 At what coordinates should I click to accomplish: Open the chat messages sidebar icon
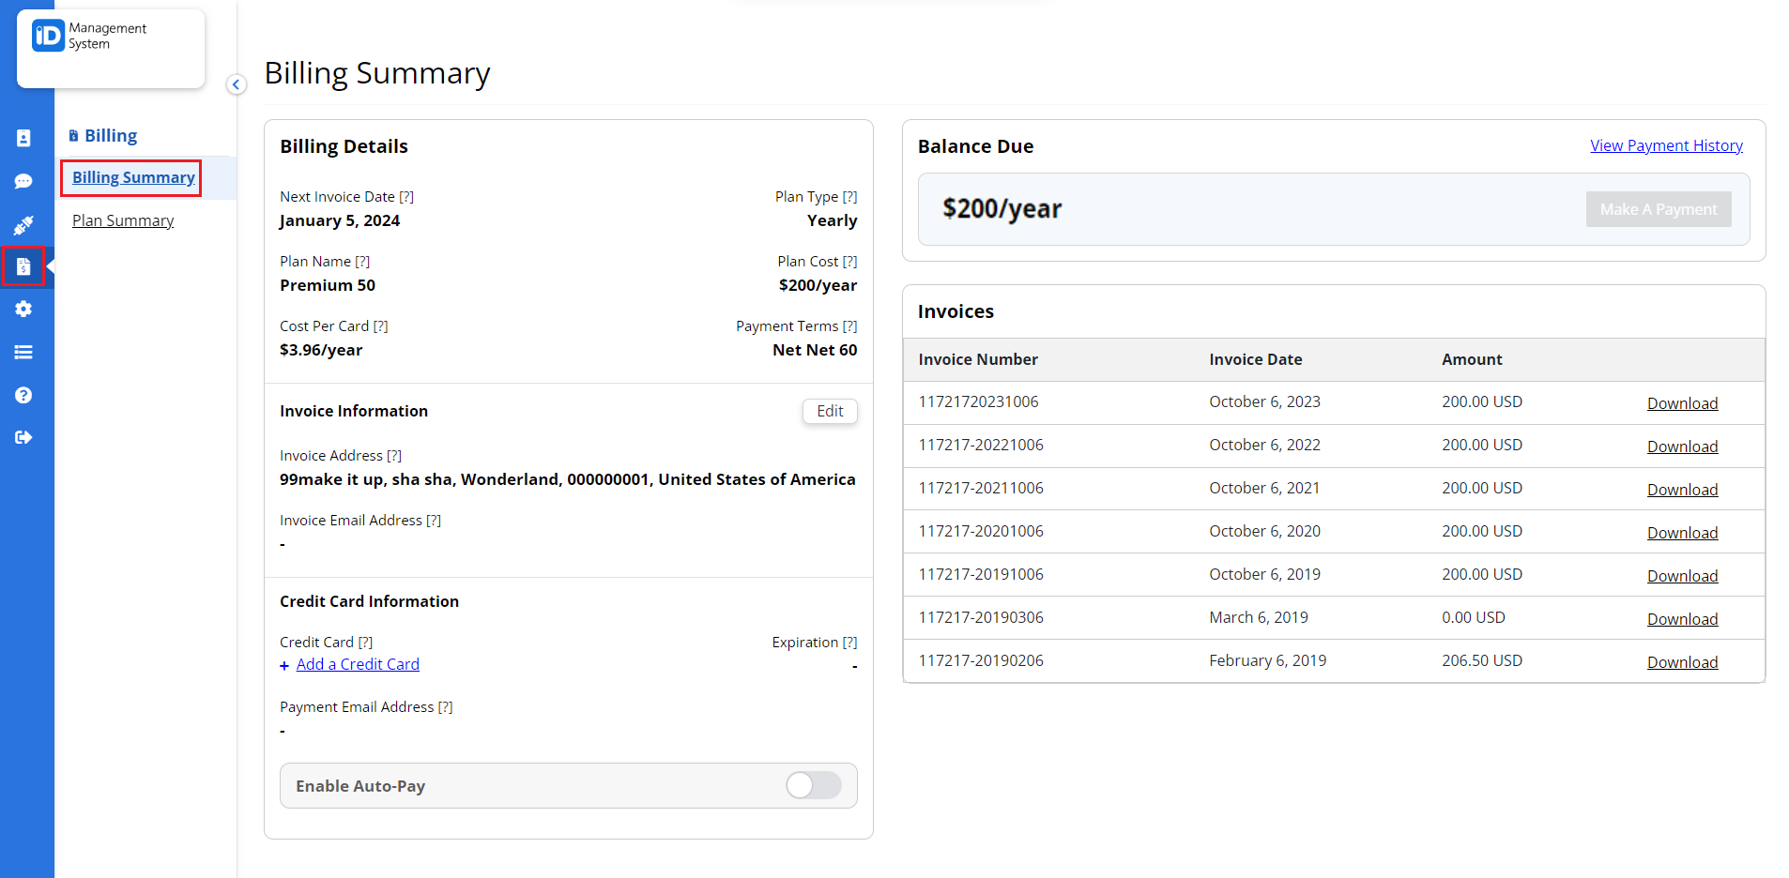pos(23,181)
